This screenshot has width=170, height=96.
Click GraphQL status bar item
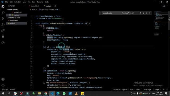tap(157, 90)
